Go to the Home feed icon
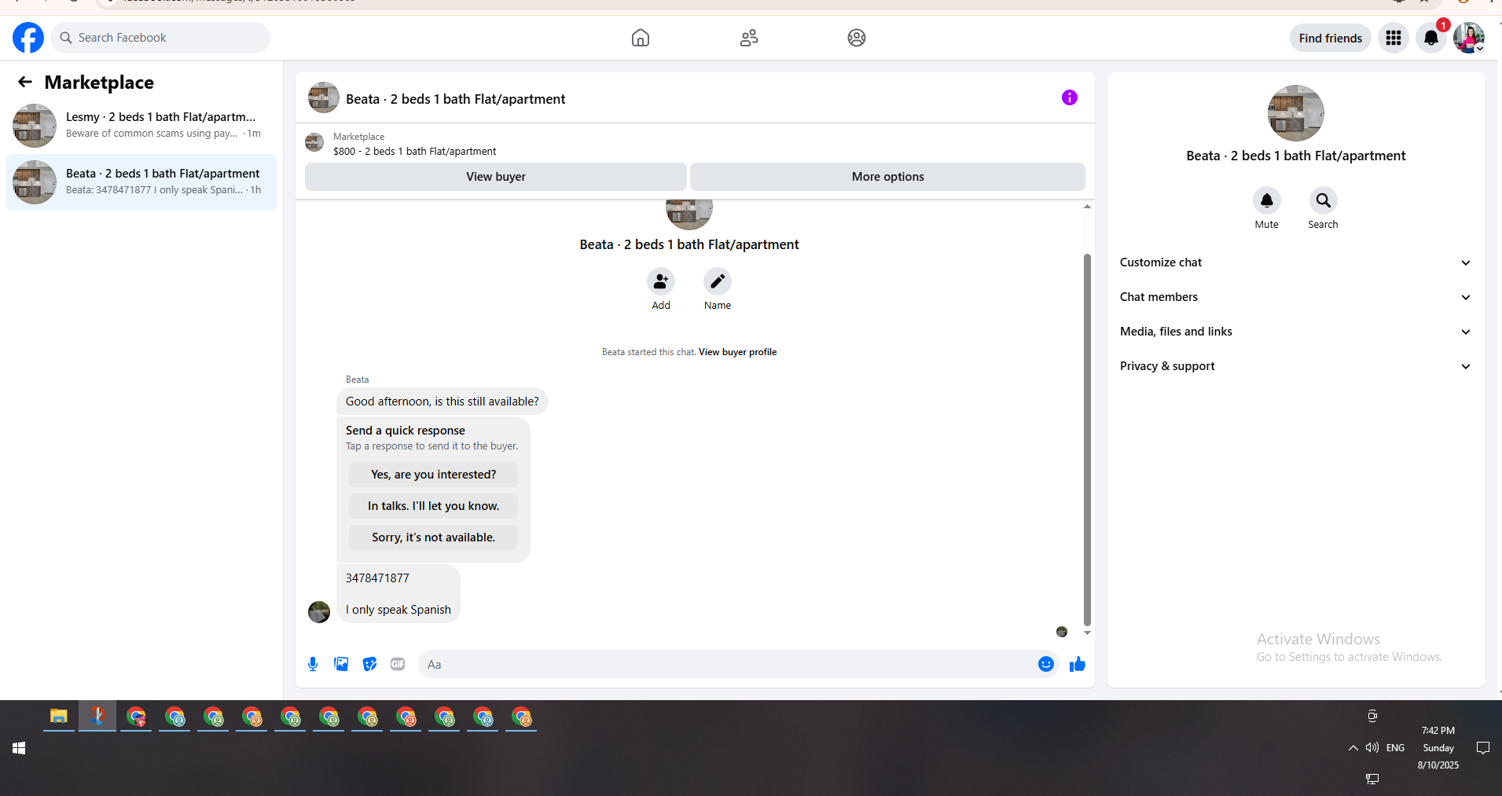 tap(641, 38)
